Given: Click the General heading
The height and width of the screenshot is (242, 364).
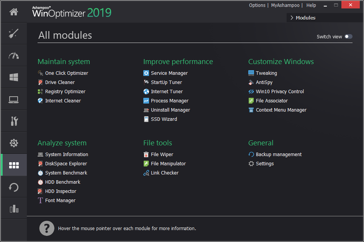Looking at the screenshot, I should [261, 143].
